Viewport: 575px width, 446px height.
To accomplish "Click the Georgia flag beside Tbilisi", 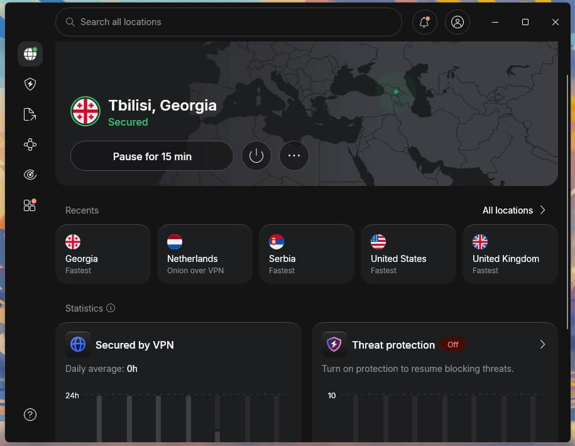I will pyautogui.click(x=85, y=111).
